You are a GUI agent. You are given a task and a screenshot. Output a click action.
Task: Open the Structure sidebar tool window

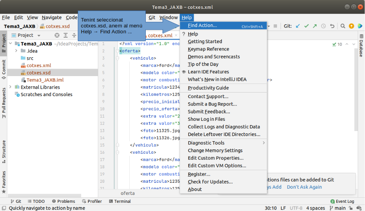[4, 152]
